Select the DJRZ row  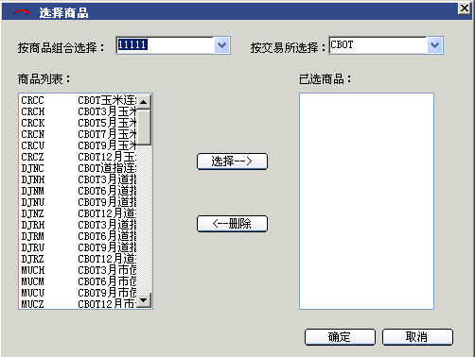pos(78,259)
